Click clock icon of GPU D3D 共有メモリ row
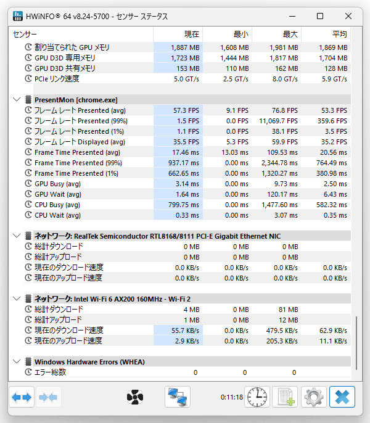Image resolution: width=370 pixels, height=423 pixels. coord(28,68)
